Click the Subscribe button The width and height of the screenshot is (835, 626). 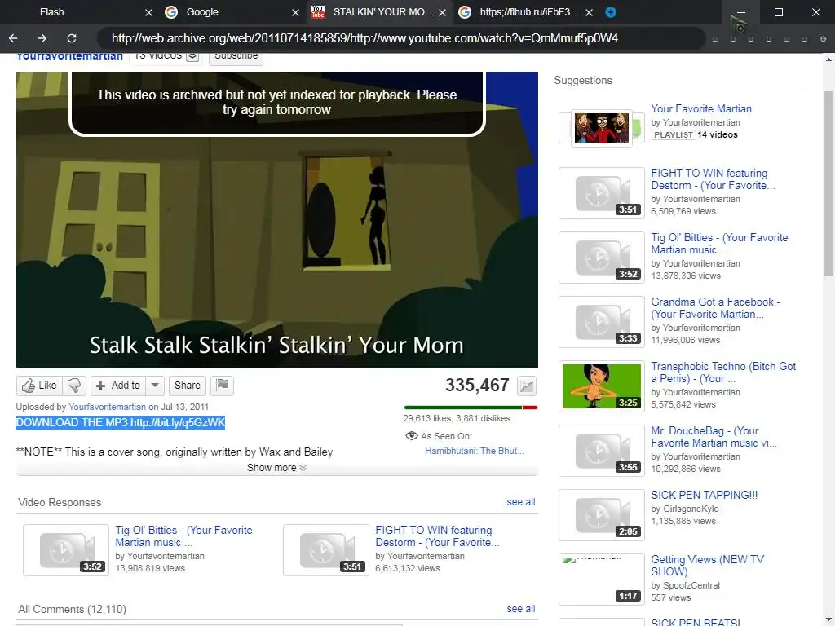tap(236, 58)
